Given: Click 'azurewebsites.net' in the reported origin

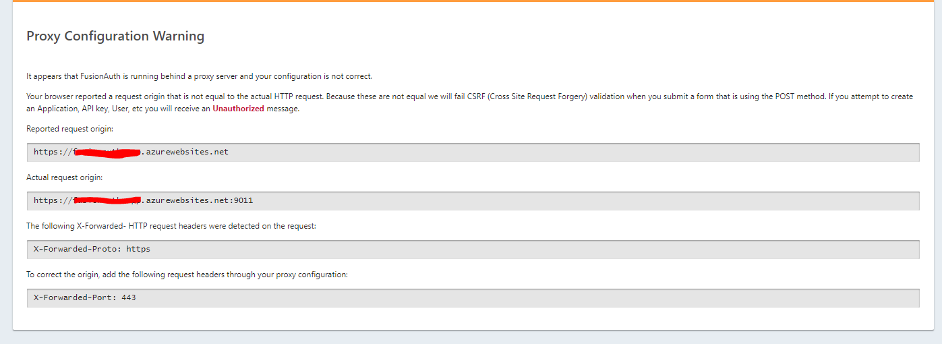Looking at the screenshot, I should (185, 152).
